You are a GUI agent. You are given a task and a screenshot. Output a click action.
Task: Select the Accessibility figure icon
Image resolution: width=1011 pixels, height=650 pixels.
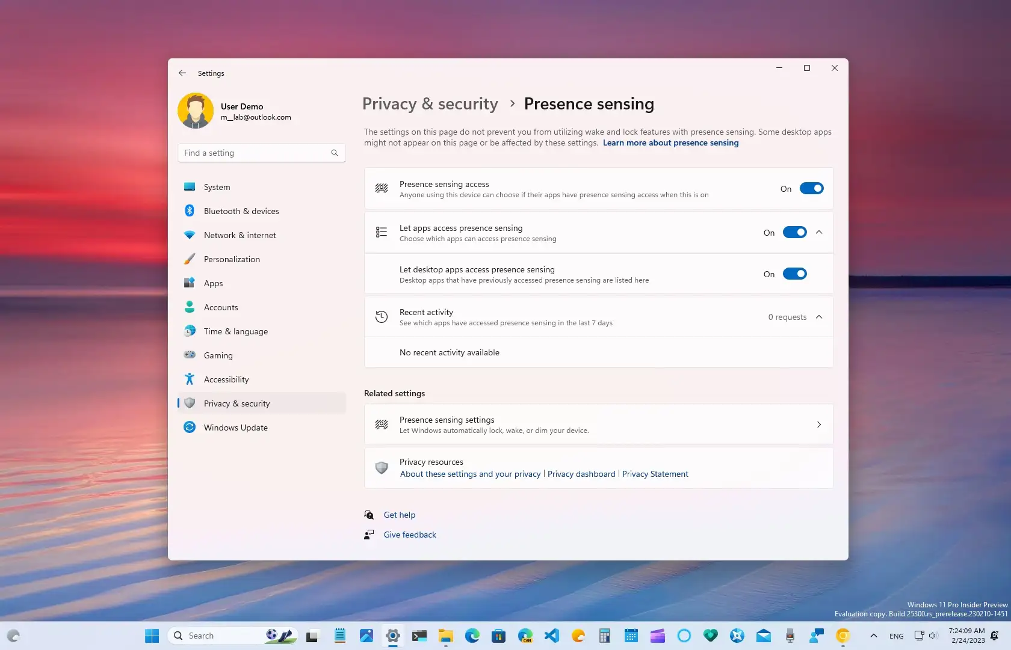point(190,379)
